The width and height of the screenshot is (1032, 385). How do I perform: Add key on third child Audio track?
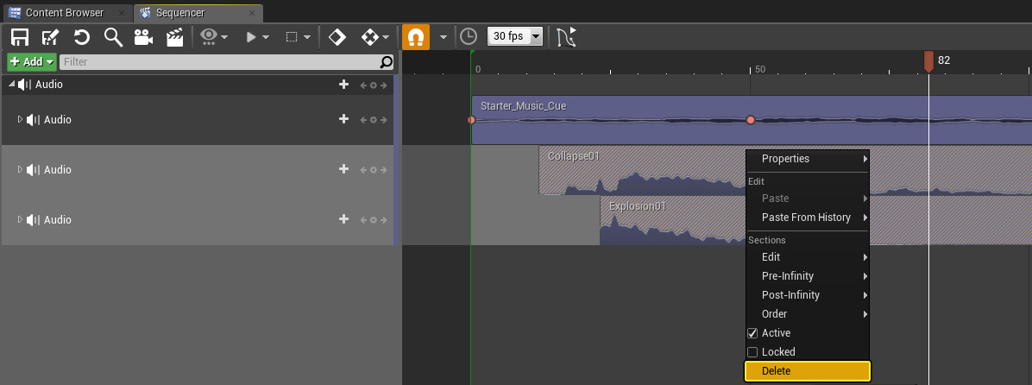pos(373,220)
